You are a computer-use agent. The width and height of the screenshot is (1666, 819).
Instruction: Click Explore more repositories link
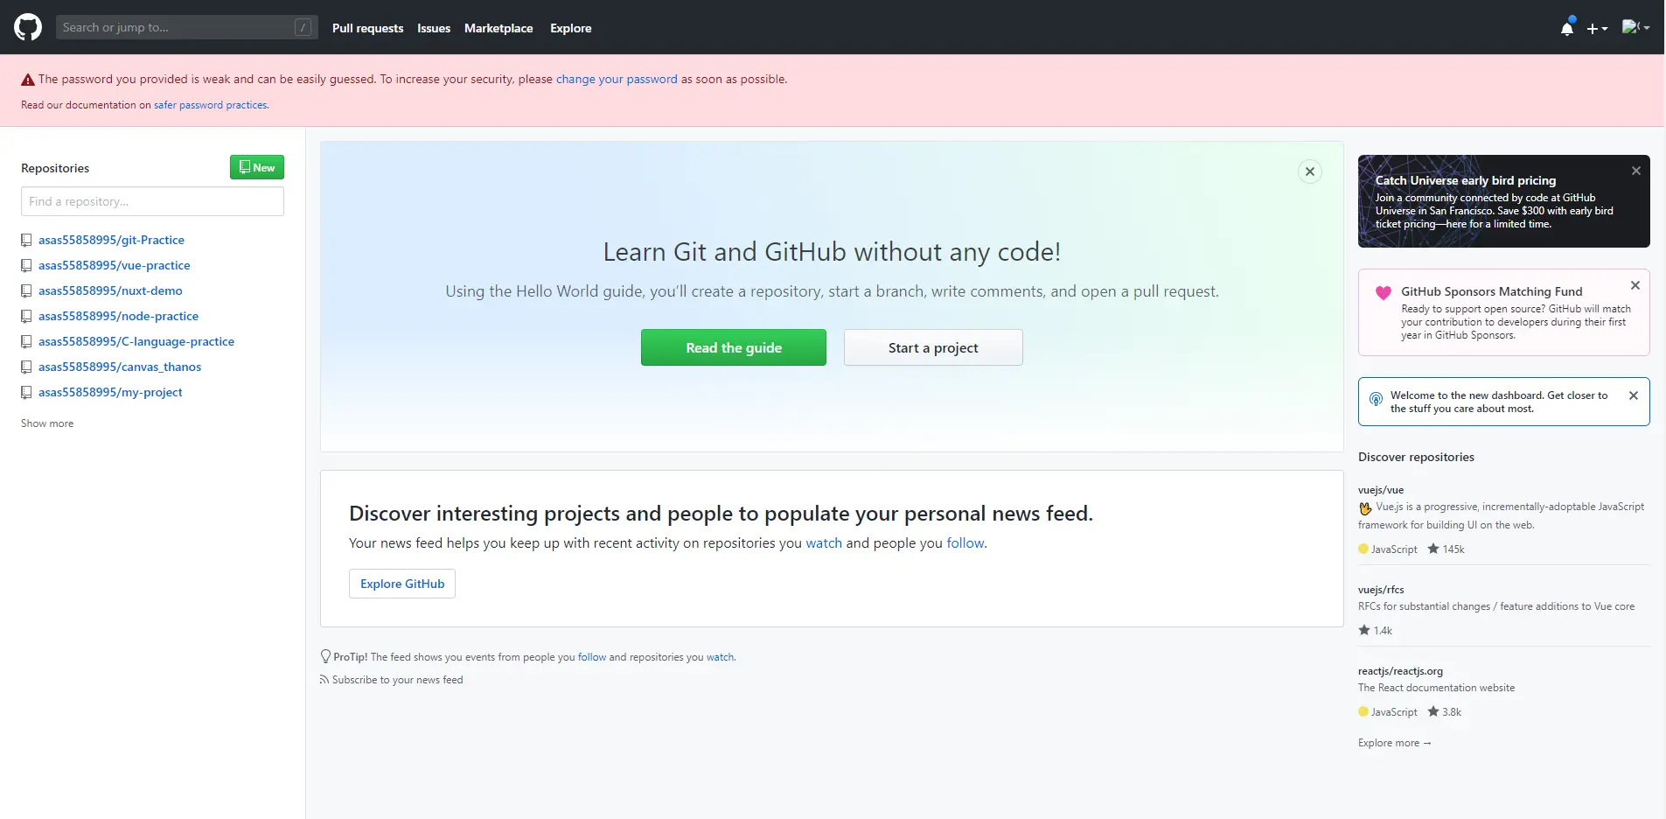pos(1395,743)
